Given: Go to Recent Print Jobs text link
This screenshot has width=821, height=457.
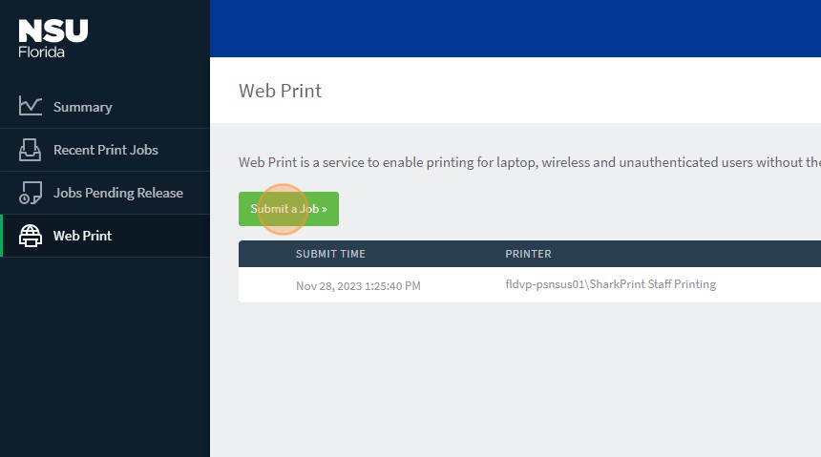Looking at the screenshot, I should click(105, 150).
